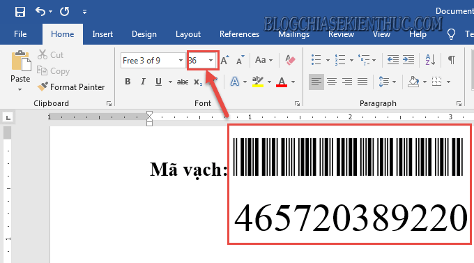Click the Copy button
Screen dimensions: 474x263
click(x=54, y=71)
